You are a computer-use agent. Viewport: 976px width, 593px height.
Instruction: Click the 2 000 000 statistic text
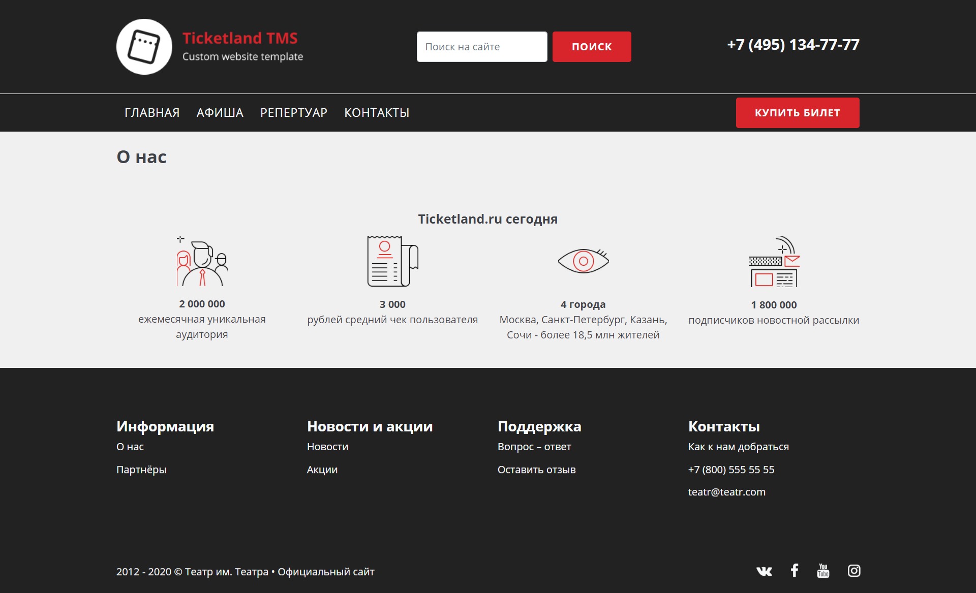point(202,304)
